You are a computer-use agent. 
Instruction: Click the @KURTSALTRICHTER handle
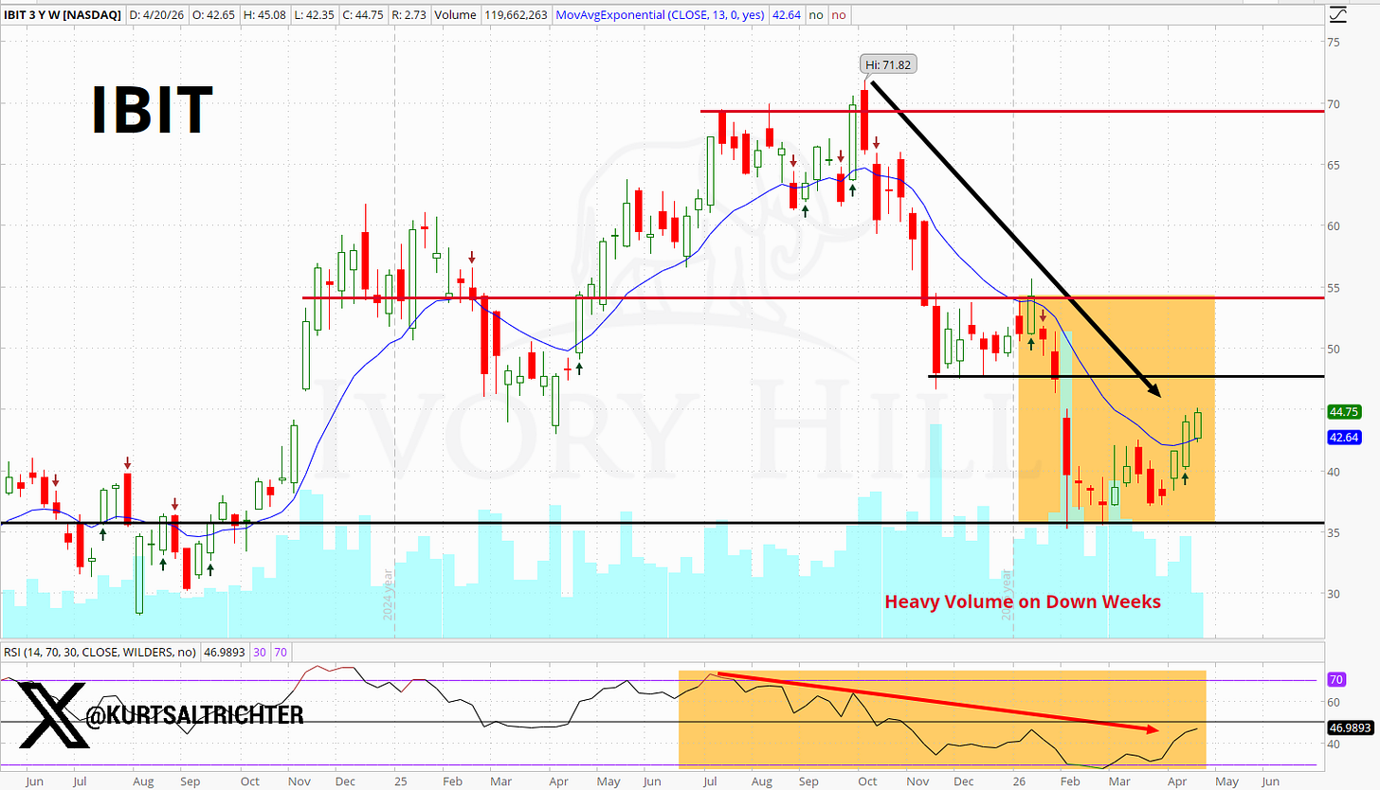(x=195, y=713)
